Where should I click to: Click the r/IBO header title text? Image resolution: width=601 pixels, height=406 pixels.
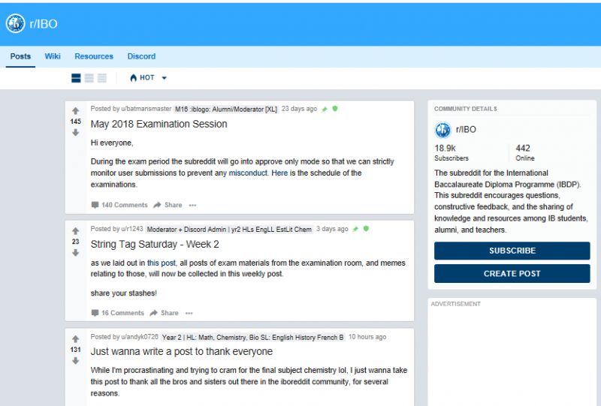click(44, 24)
